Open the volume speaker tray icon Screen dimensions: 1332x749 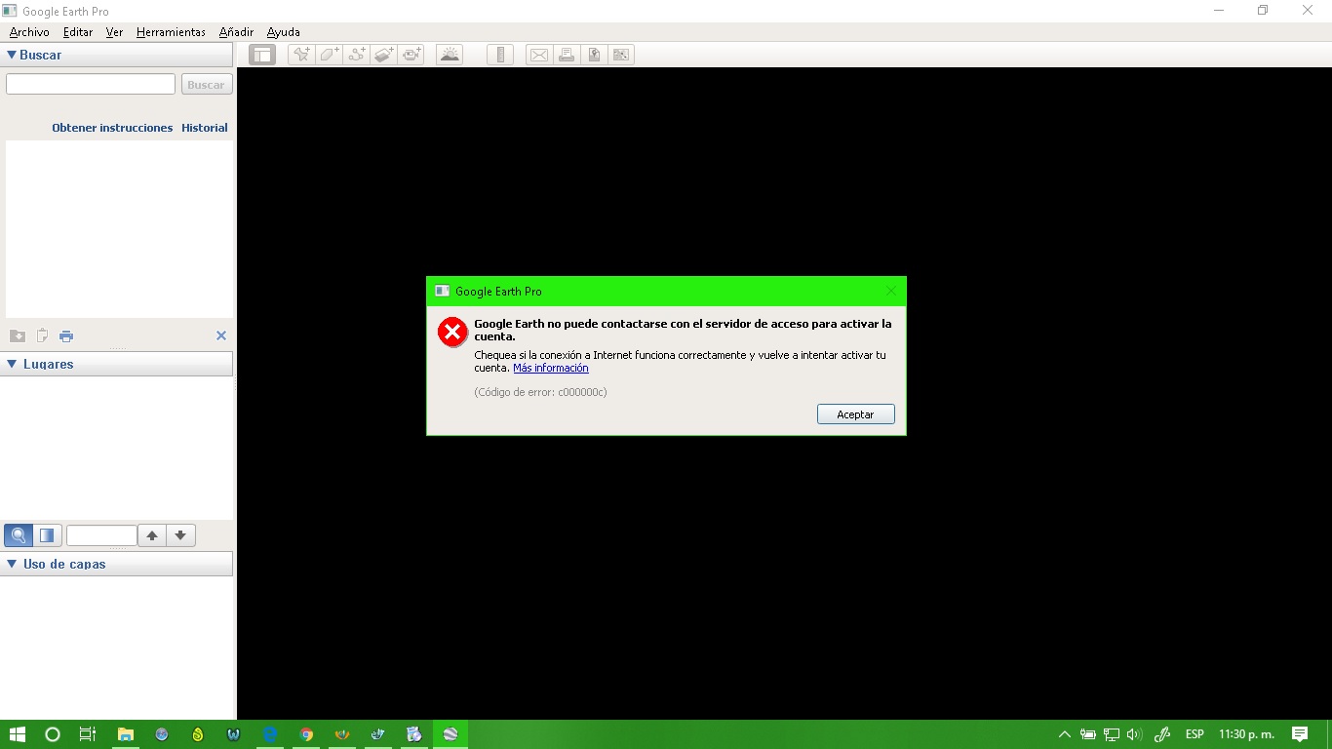pyautogui.click(x=1134, y=734)
